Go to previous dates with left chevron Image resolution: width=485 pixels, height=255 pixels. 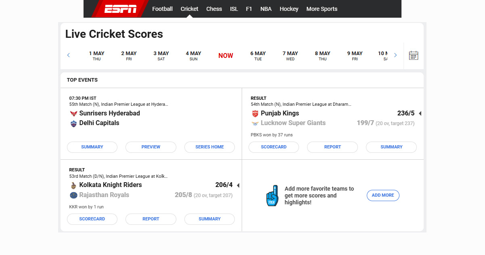coord(69,56)
